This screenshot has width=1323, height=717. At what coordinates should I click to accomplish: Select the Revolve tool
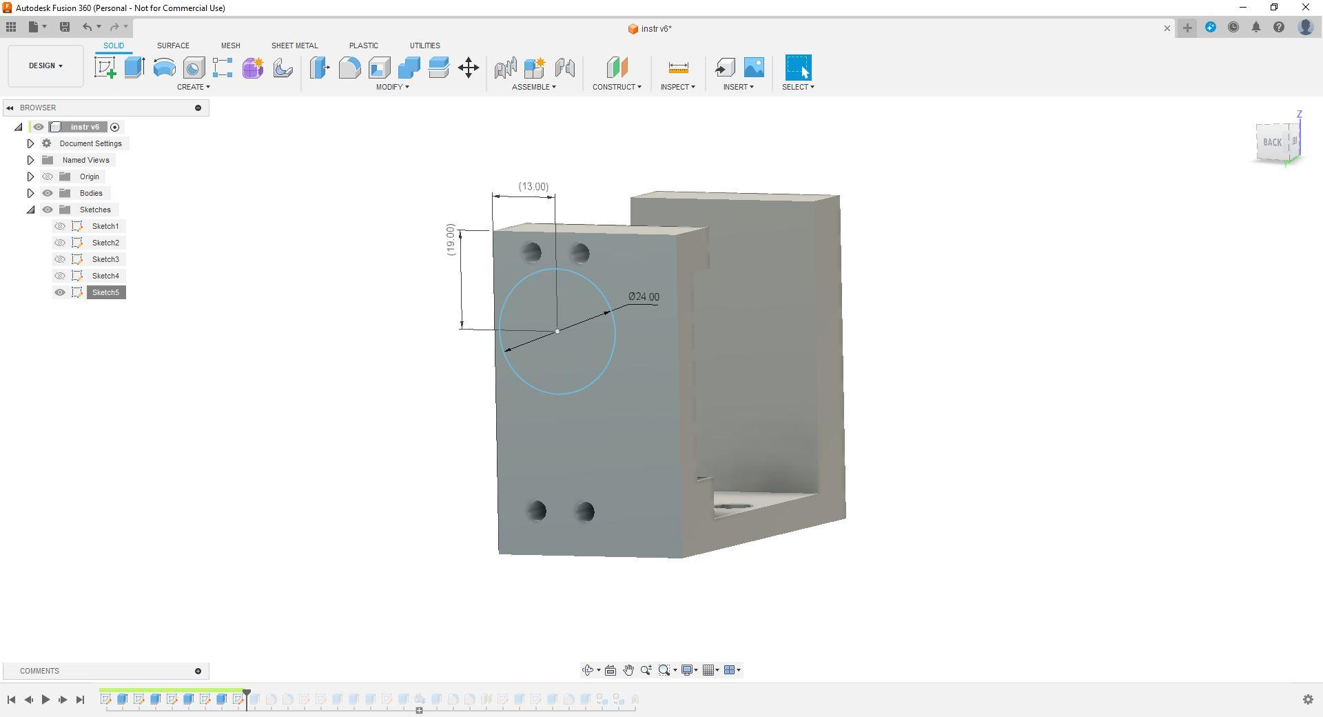[164, 68]
